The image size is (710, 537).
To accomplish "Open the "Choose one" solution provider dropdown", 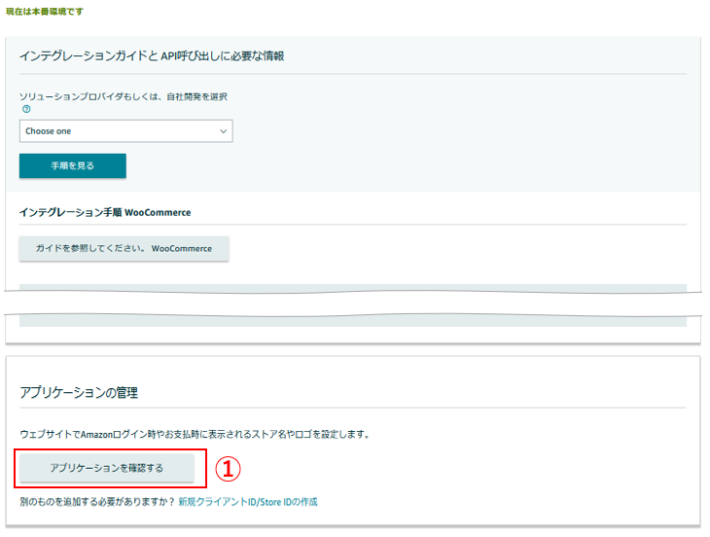I will 125,131.
